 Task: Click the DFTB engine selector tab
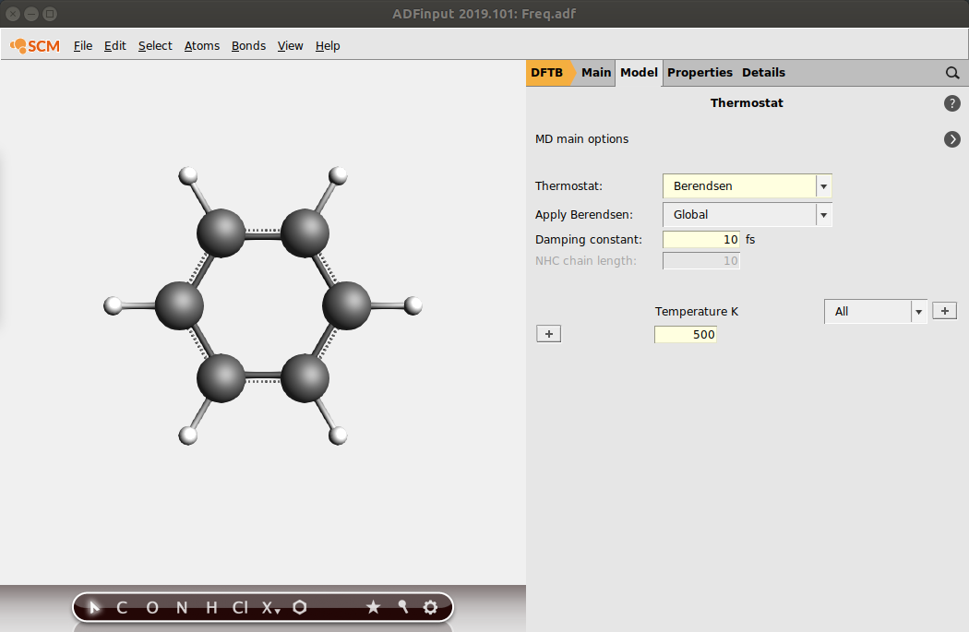[x=547, y=73]
